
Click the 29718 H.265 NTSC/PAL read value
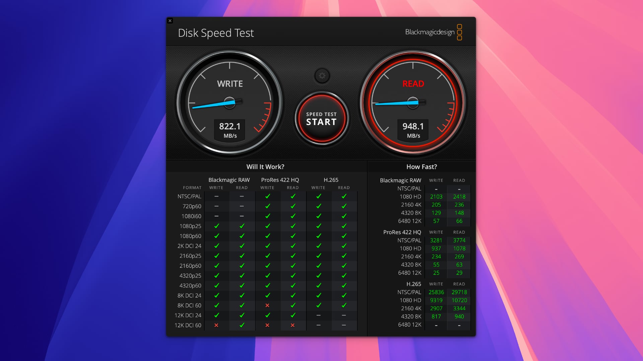click(x=459, y=292)
